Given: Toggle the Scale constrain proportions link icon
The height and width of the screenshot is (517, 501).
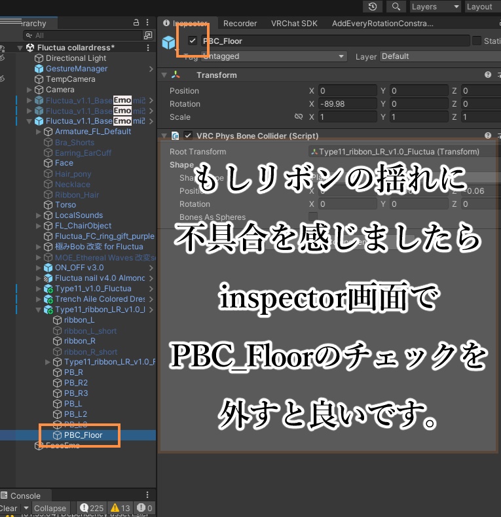Looking at the screenshot, I should point(299,116).
